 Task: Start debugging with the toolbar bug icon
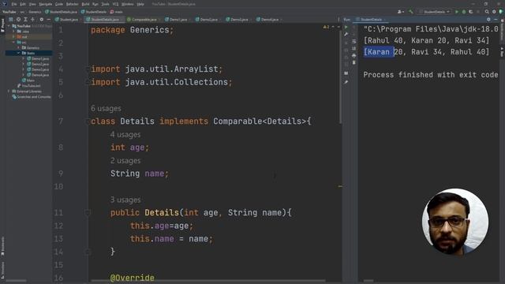(464, 12)
